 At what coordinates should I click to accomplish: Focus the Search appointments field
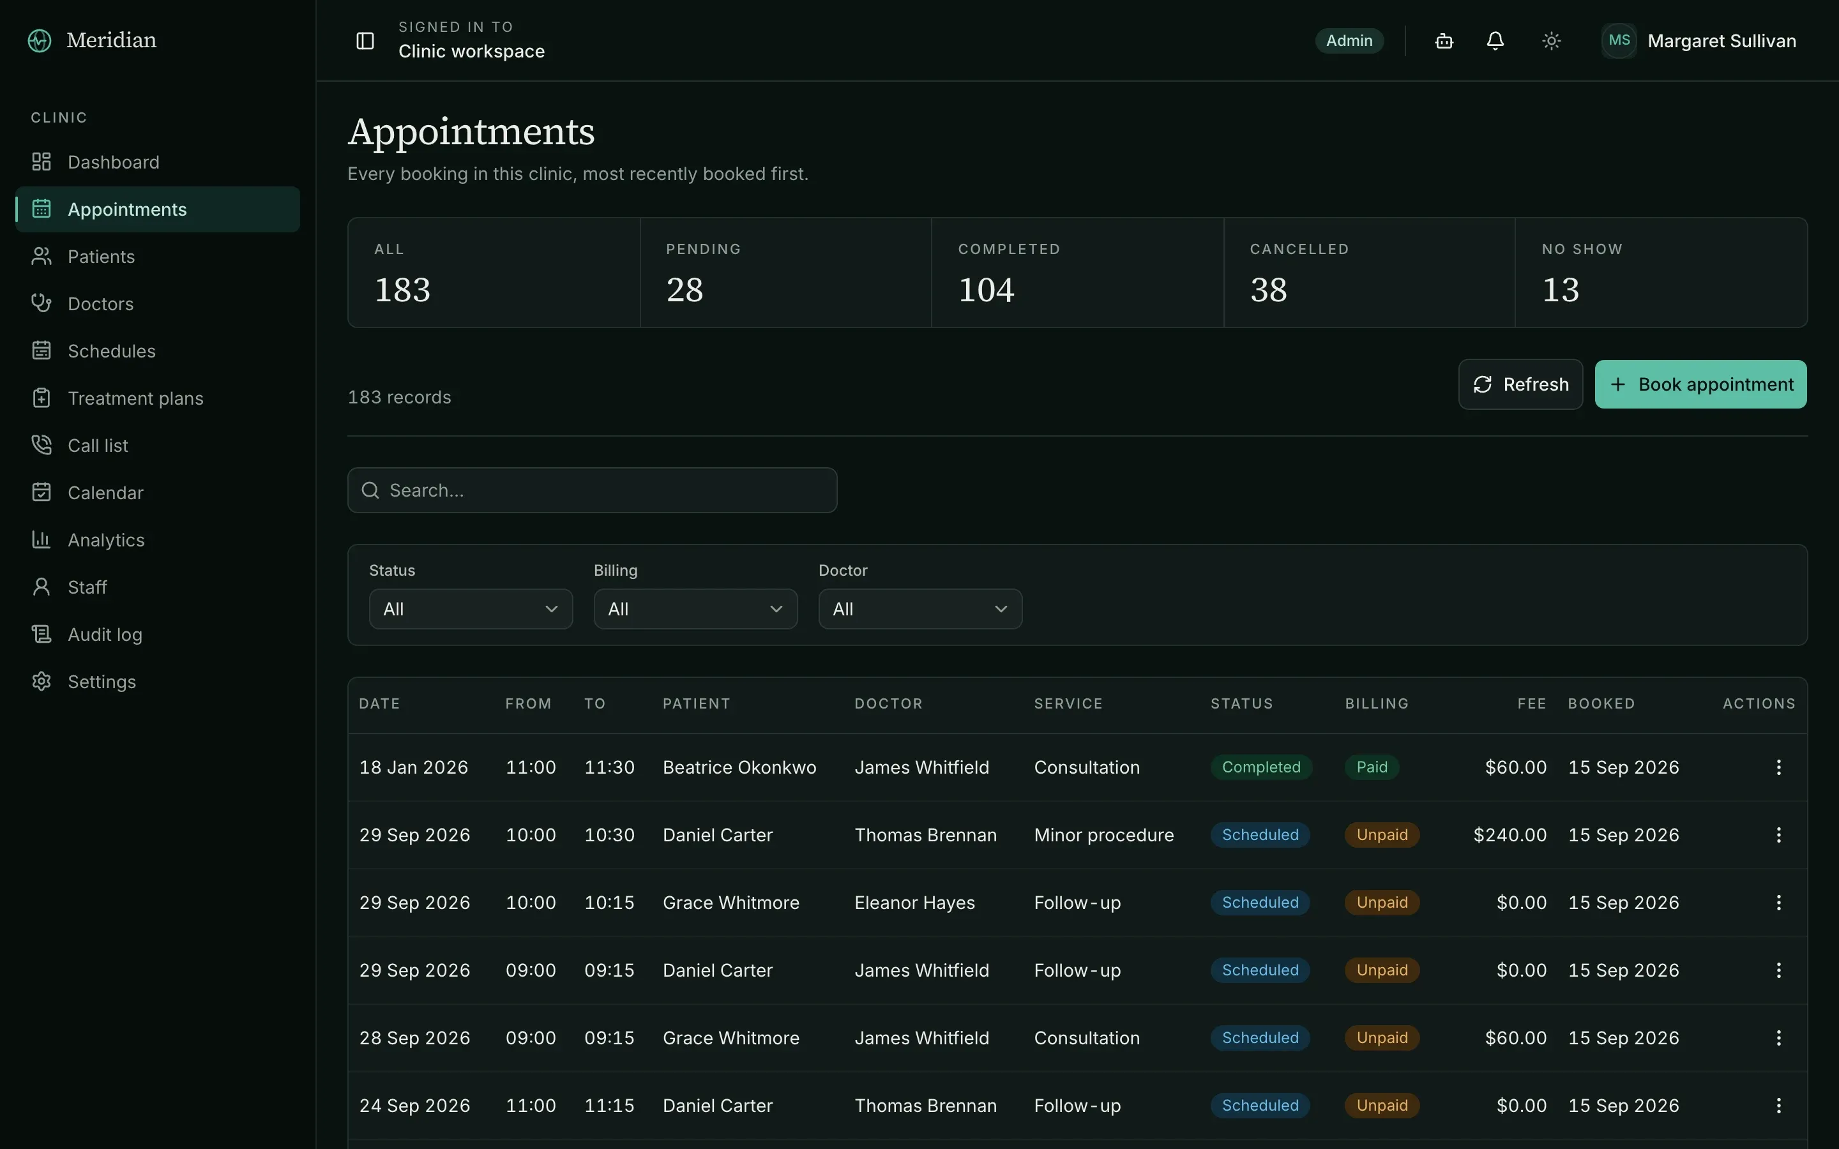pyautogui.click(x=592, y=490)
